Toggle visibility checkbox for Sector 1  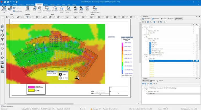[193, 60]
